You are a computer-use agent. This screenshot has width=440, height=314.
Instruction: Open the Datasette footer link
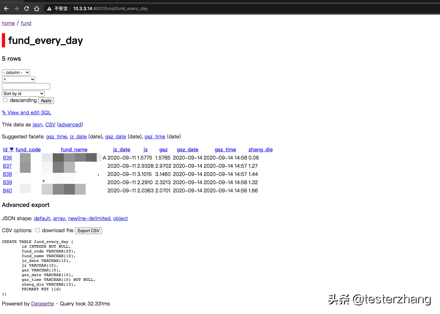pos(43,304)
